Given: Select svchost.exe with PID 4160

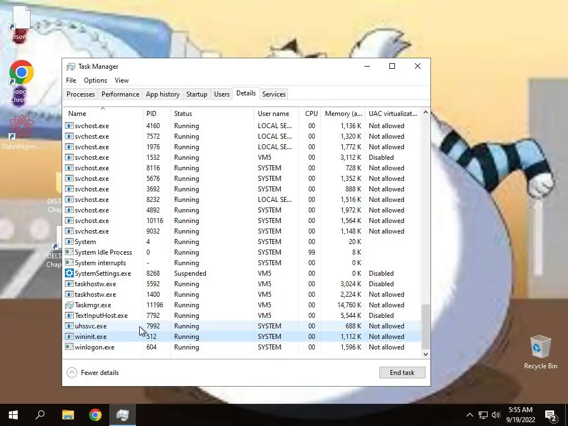Looking at the screenshot, I should (x=242, y=126).
